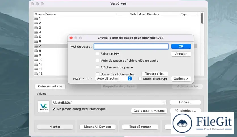This screenshot has width=237, height=137.
Task: Select drive slot 5 icon
Action: [36, 37]
